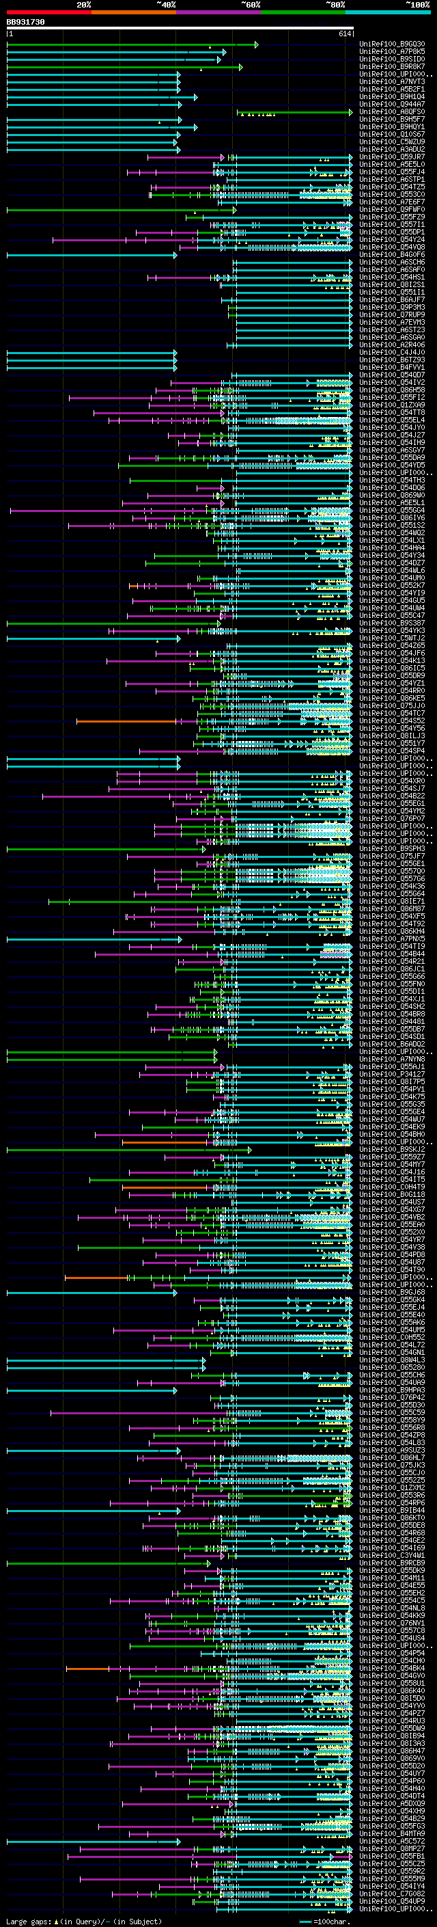437x1927 pixels.
Task: Select hit UniRef100_B9SID0
Action: coord(392,59)
